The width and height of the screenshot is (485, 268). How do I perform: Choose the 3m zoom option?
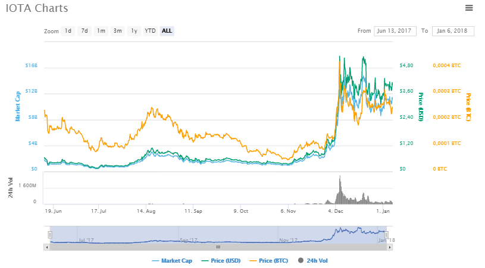[x=118, y=31]
